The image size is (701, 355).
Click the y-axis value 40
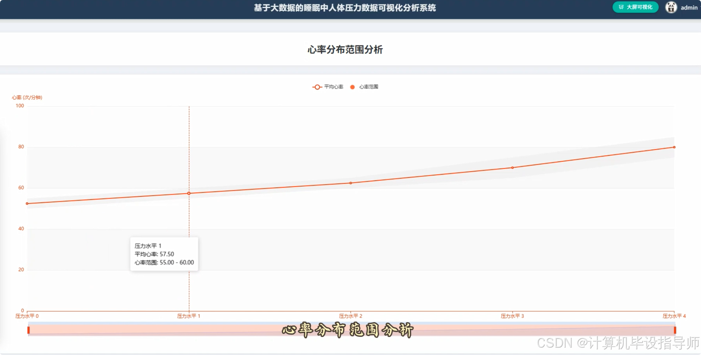(x=21, y=229)
